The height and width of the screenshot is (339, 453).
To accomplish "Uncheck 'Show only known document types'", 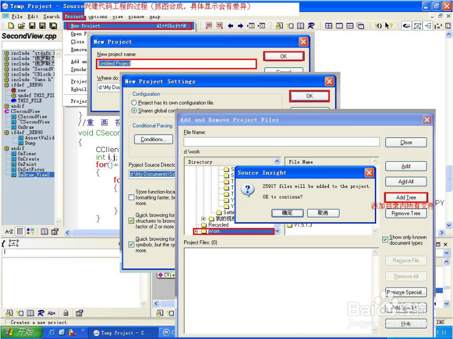I will pyautogui.click(x=385, y=240).
